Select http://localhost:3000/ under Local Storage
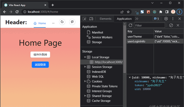The height and width of the screenshot is (107, 184). 102,62
